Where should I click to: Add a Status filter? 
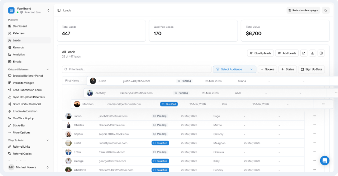[x=287, y=69]
